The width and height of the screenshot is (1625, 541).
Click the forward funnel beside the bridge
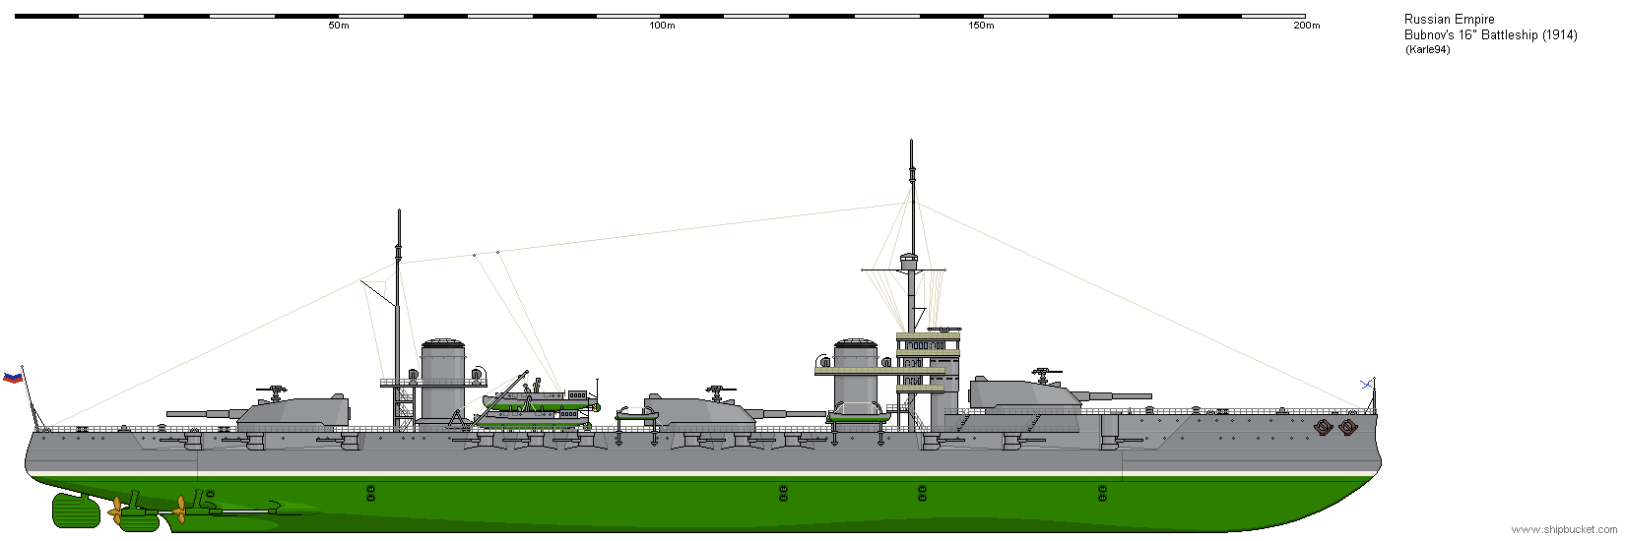coord(855,374)
